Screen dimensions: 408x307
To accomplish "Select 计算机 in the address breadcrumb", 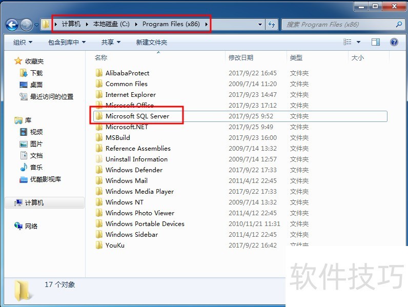I will [71, 24].
